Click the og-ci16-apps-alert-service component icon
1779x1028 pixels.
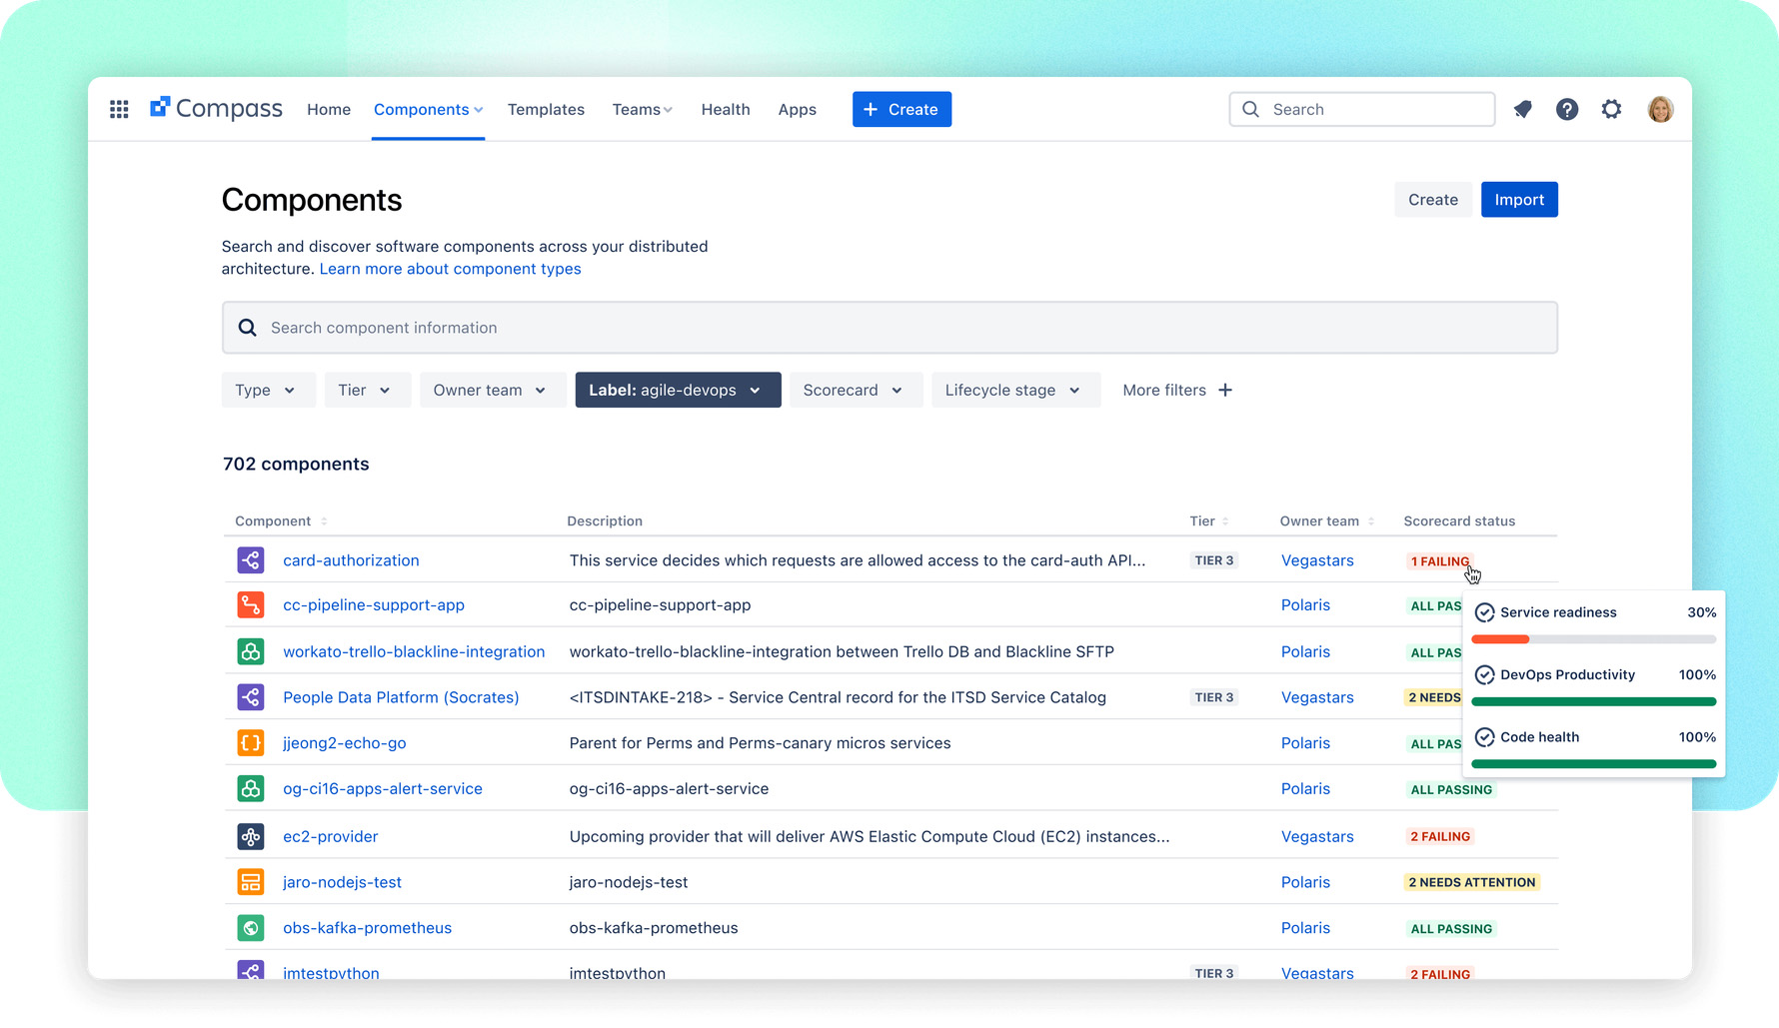[x=251, y=788]
